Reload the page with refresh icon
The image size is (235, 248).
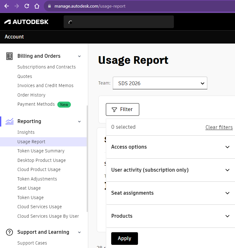pos(27,6)
